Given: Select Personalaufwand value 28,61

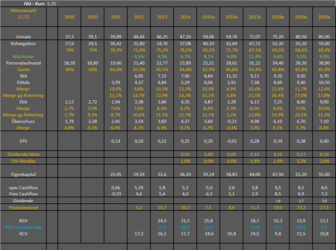Looking at the screenshot, I should click(x=231, y=63).
